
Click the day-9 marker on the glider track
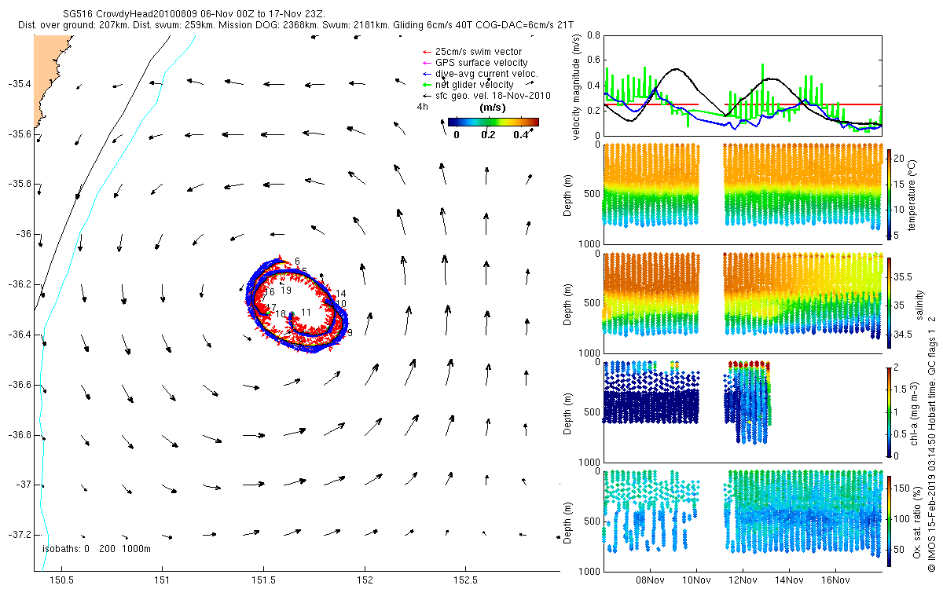point(350,333)
